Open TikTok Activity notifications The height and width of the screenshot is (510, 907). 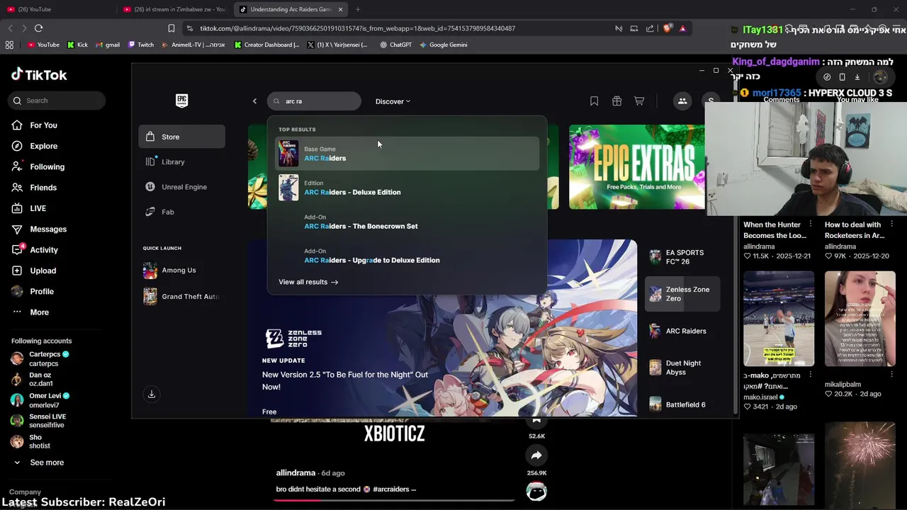[x=43, y=250]
